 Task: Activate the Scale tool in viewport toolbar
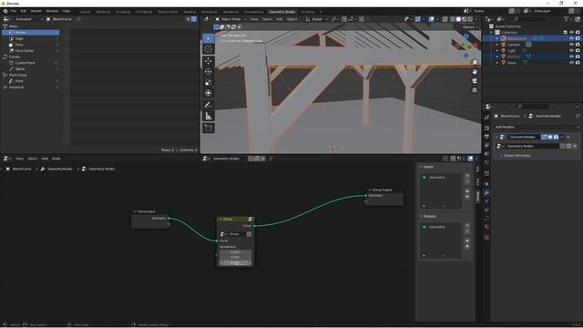pyautogui.click(x=209, y=83)
